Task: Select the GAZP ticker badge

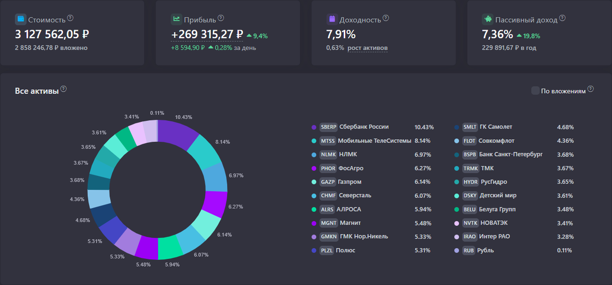Action: (x=328, y=182)
